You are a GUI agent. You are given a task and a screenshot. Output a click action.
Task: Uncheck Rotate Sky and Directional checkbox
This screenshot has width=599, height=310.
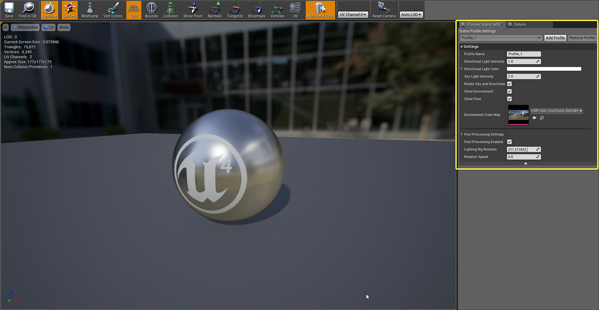click(510, 84)
